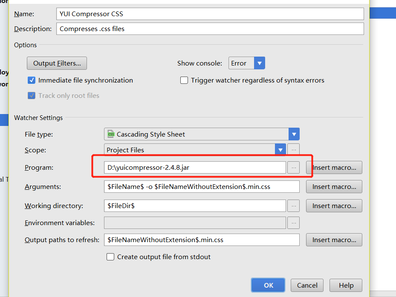Click the Cancel button

(x=307, y=285)
